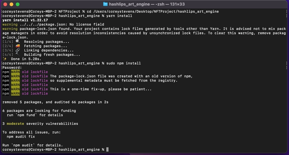Click the yellow word moderate
The image size is (289, 155).
[15, 124]
